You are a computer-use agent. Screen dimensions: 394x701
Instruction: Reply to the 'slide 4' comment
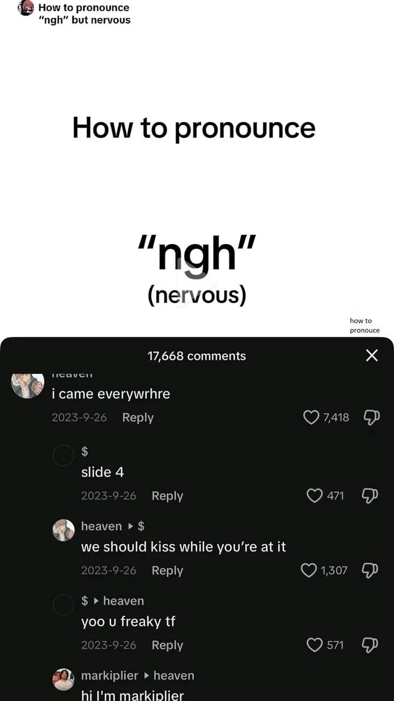(167, 496)
